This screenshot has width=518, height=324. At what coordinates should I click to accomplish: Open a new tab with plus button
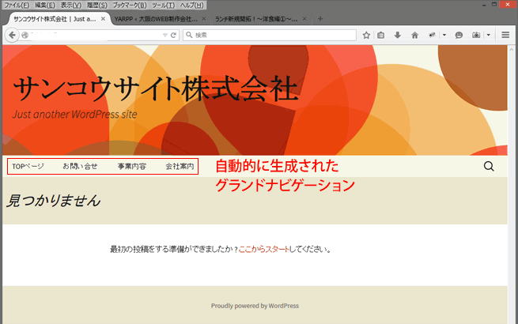point(320,19)
